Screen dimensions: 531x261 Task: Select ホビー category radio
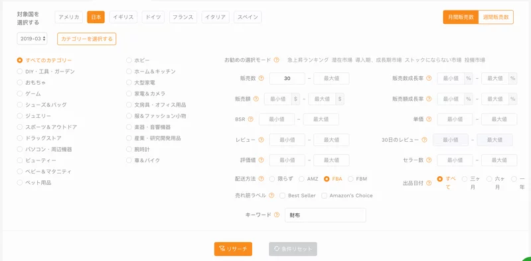(129, 60)
